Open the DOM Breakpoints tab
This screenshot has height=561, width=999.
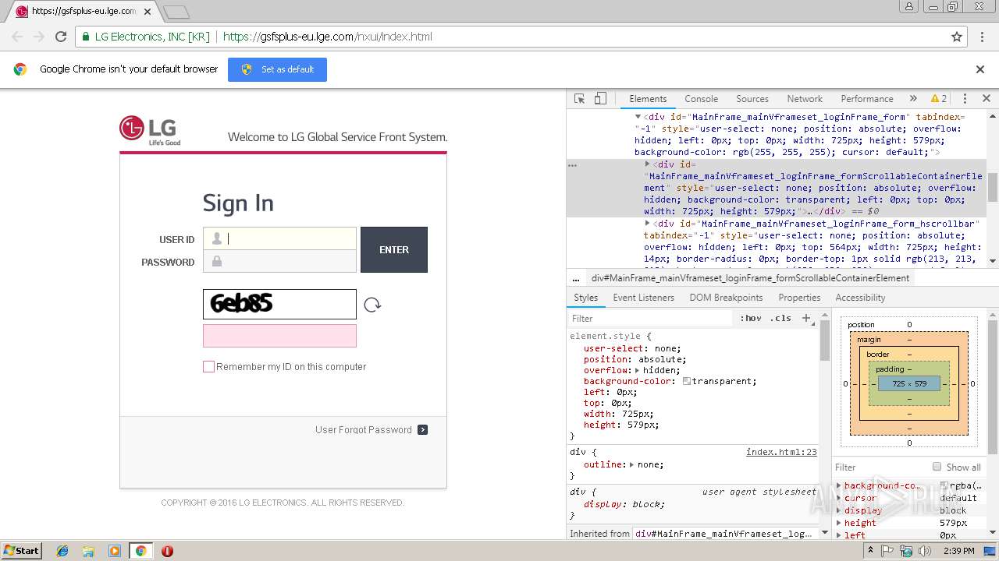point(726,298)
